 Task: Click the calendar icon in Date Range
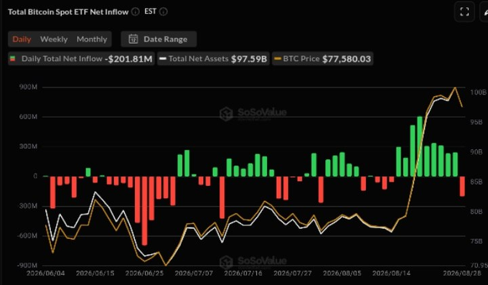(133, 39)
